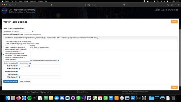Open the File menu
Image resolution: width=181 pixels, height=102 pixels.
point(12,1)
